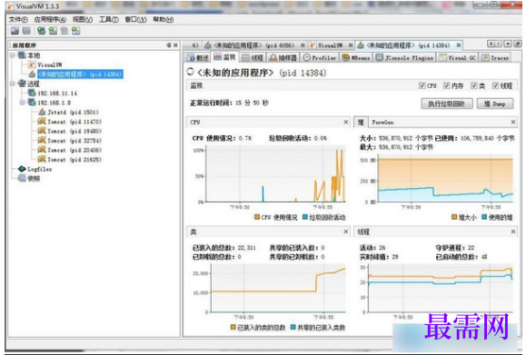Click the network icon beside 远程 node

tap(22, 84)
